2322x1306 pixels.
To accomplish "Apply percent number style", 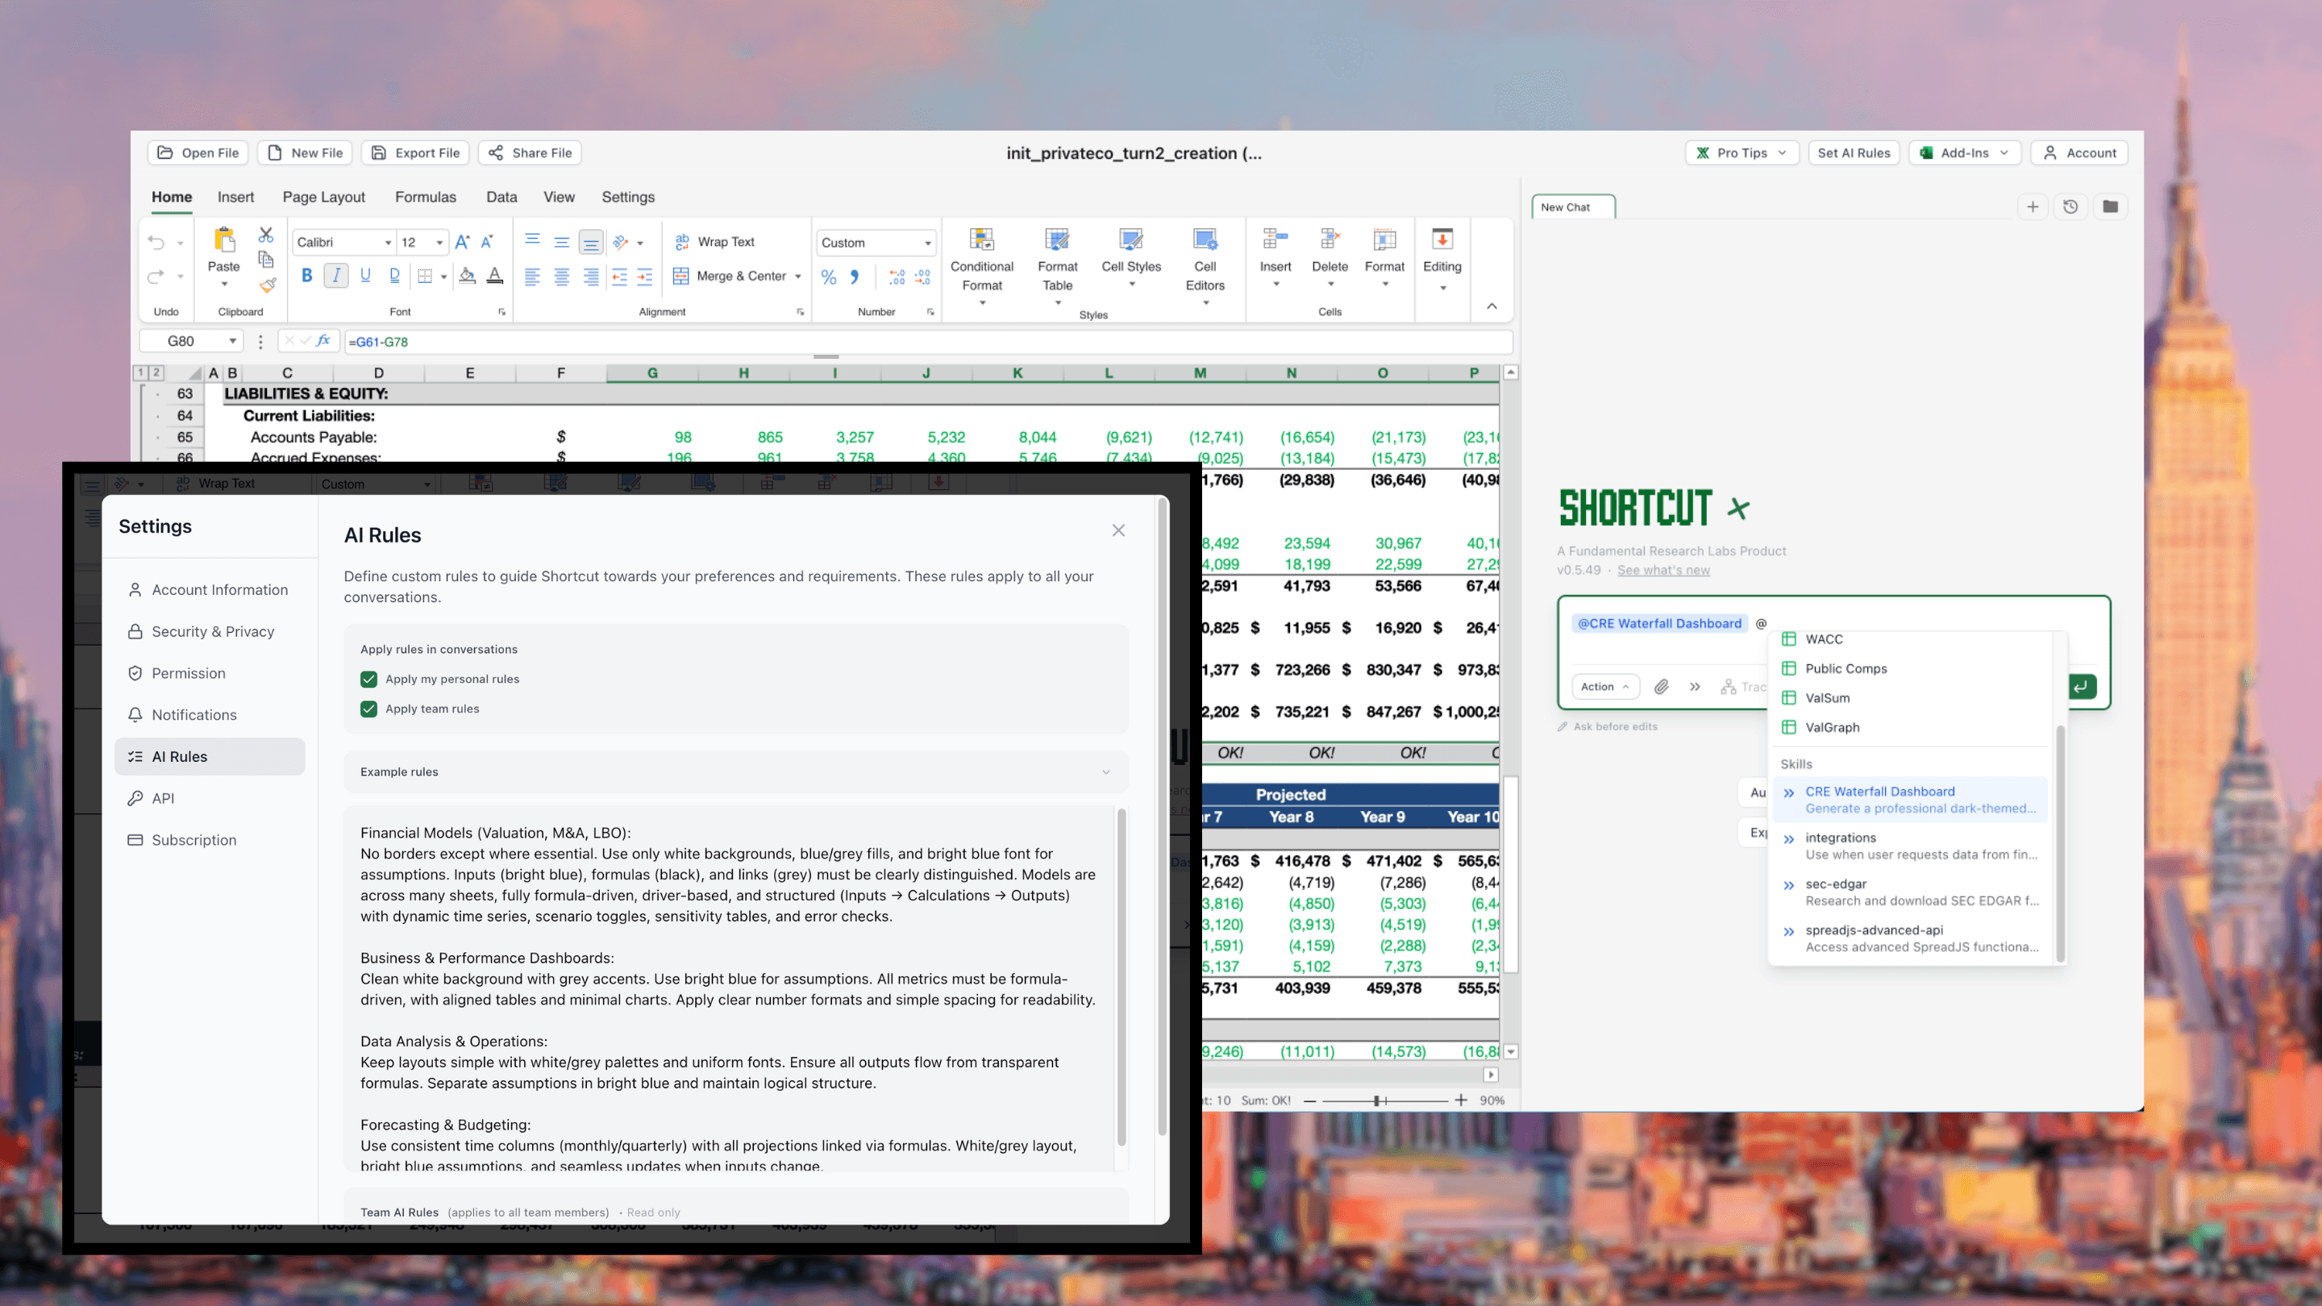I will 828,277.
